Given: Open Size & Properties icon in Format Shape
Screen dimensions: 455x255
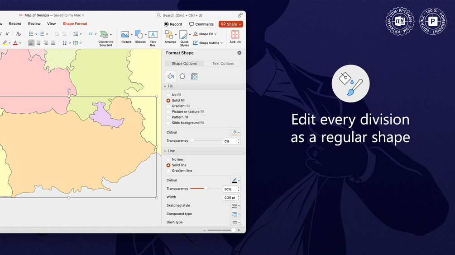Looking at the screenshot, I should [194, 76].
